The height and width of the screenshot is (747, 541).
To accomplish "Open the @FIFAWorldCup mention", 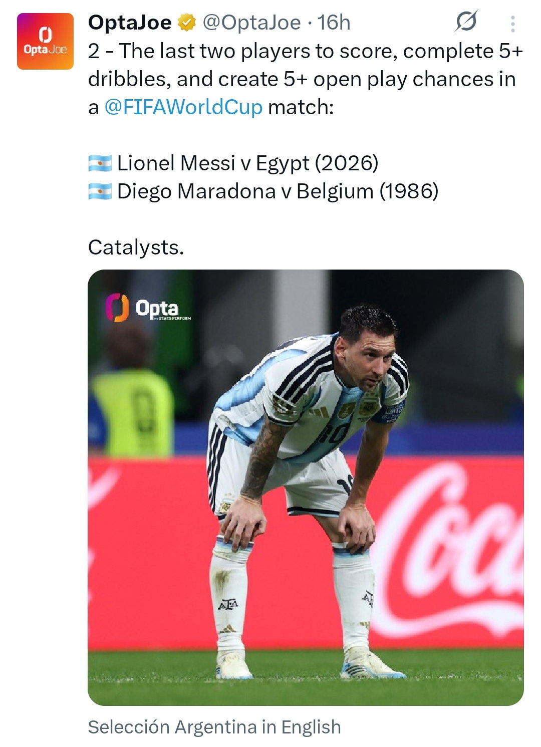I will click(x=183, y=107).
